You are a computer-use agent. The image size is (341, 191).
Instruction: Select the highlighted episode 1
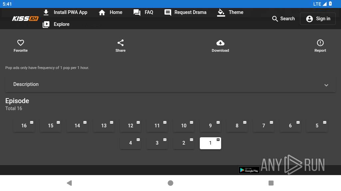[210, 143]
